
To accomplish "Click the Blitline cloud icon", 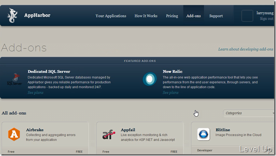I will point(204,134).
